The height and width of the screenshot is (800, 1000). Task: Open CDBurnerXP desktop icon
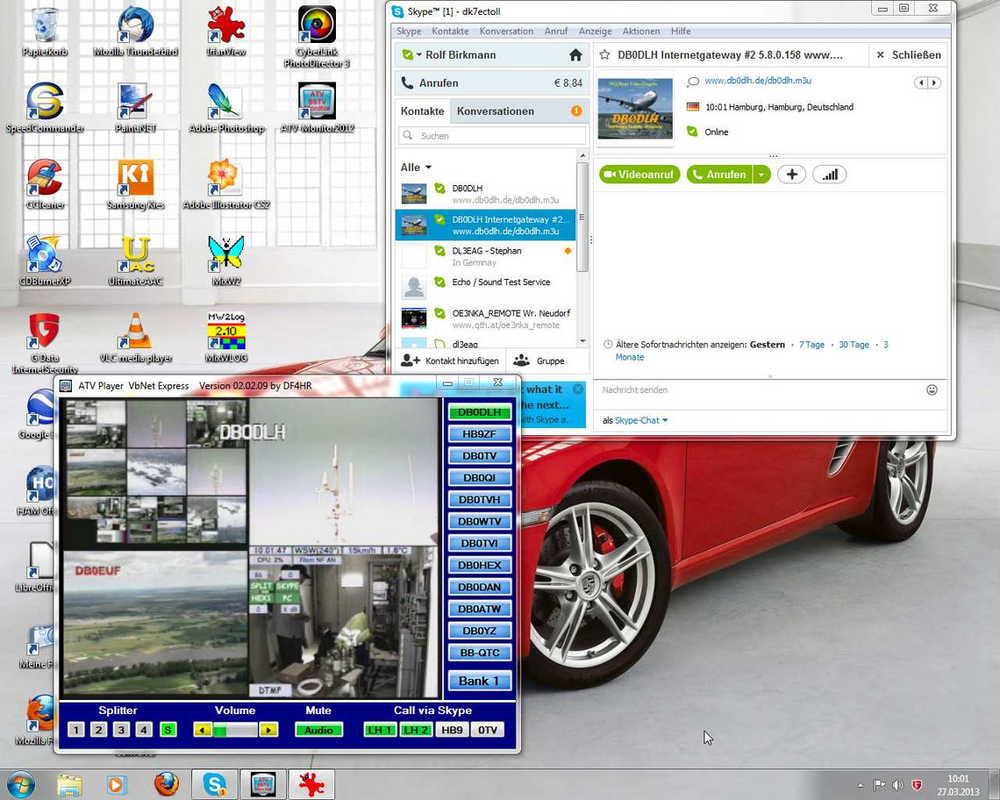coord(45,261)
